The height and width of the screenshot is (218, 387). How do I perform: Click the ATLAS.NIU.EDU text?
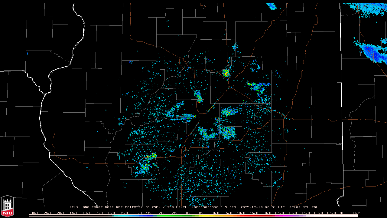coord(304,207)
